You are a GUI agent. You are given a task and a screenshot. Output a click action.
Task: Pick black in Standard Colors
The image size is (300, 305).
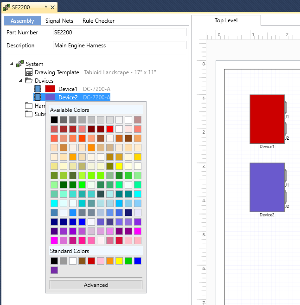54,261
